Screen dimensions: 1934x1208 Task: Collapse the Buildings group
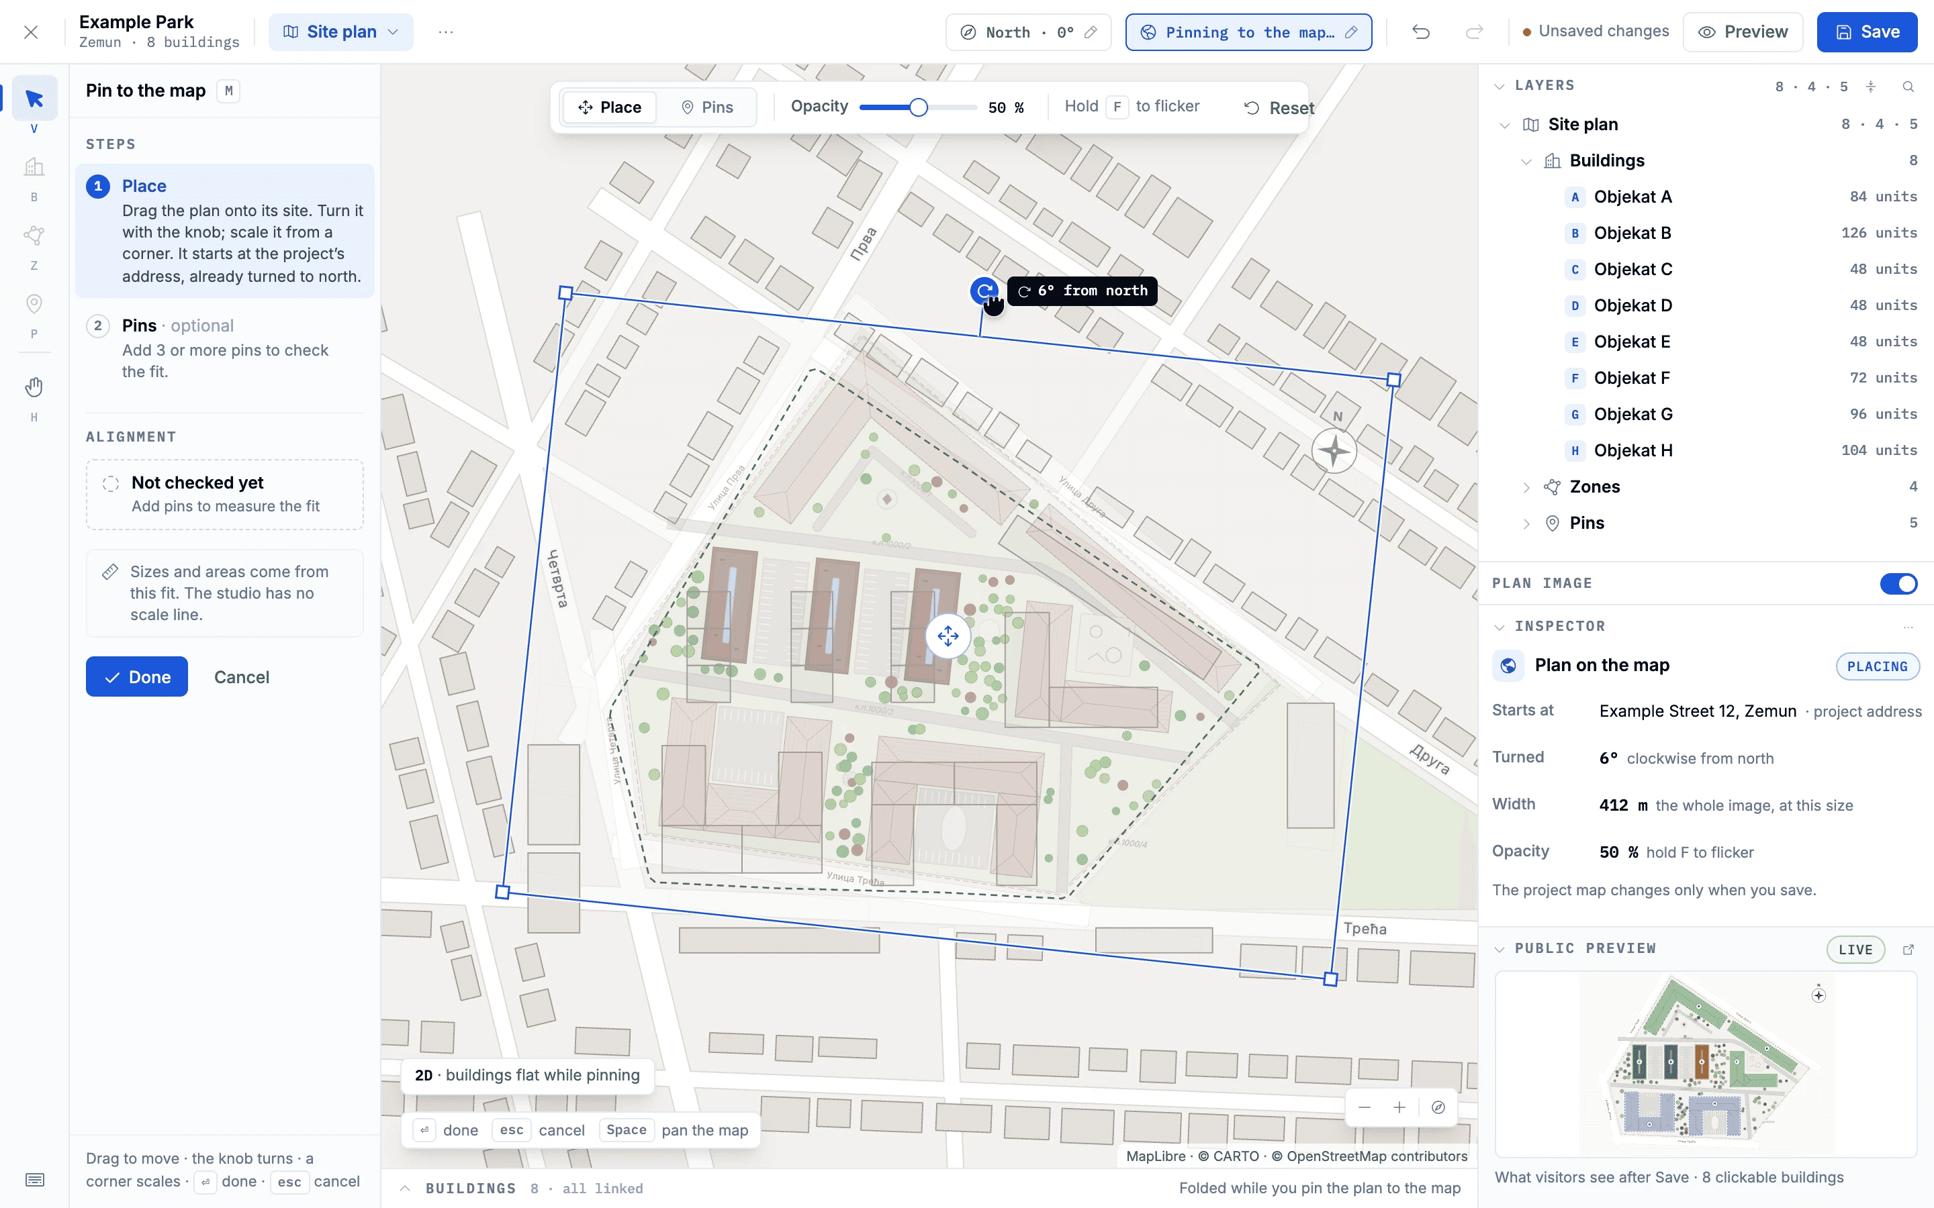[x=1526, y=161]
